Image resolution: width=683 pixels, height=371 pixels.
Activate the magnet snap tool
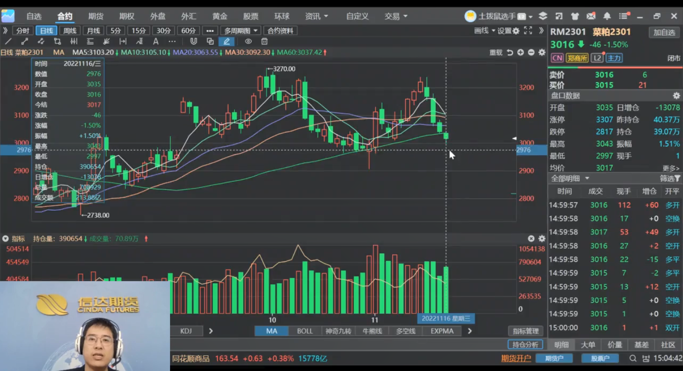pos(193,42)
